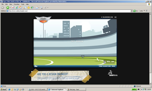Open the Favorites menu
Viewport: 152px width, 91px height.
(16, 4)
